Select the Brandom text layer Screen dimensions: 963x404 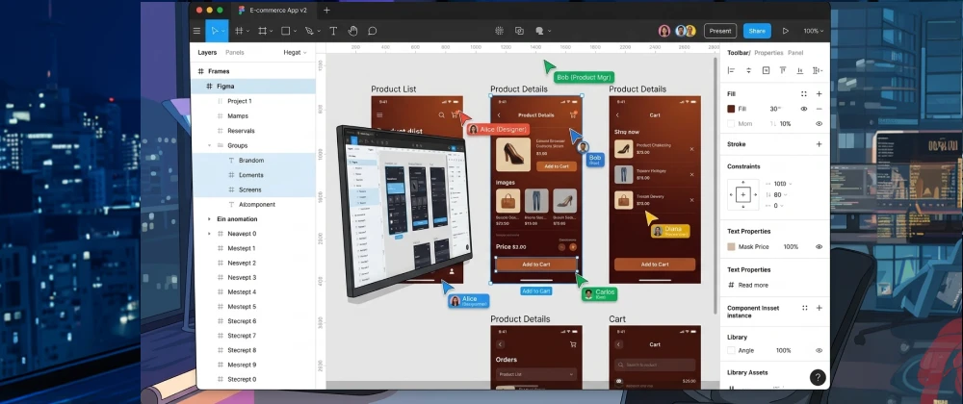[253, 160]
